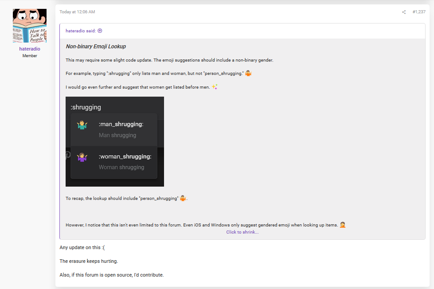
Task: Click the line 'Also, if this forum is open source'
Action: 112,275
